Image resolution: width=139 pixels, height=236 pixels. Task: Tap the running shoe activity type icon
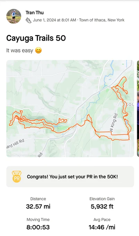28,20
